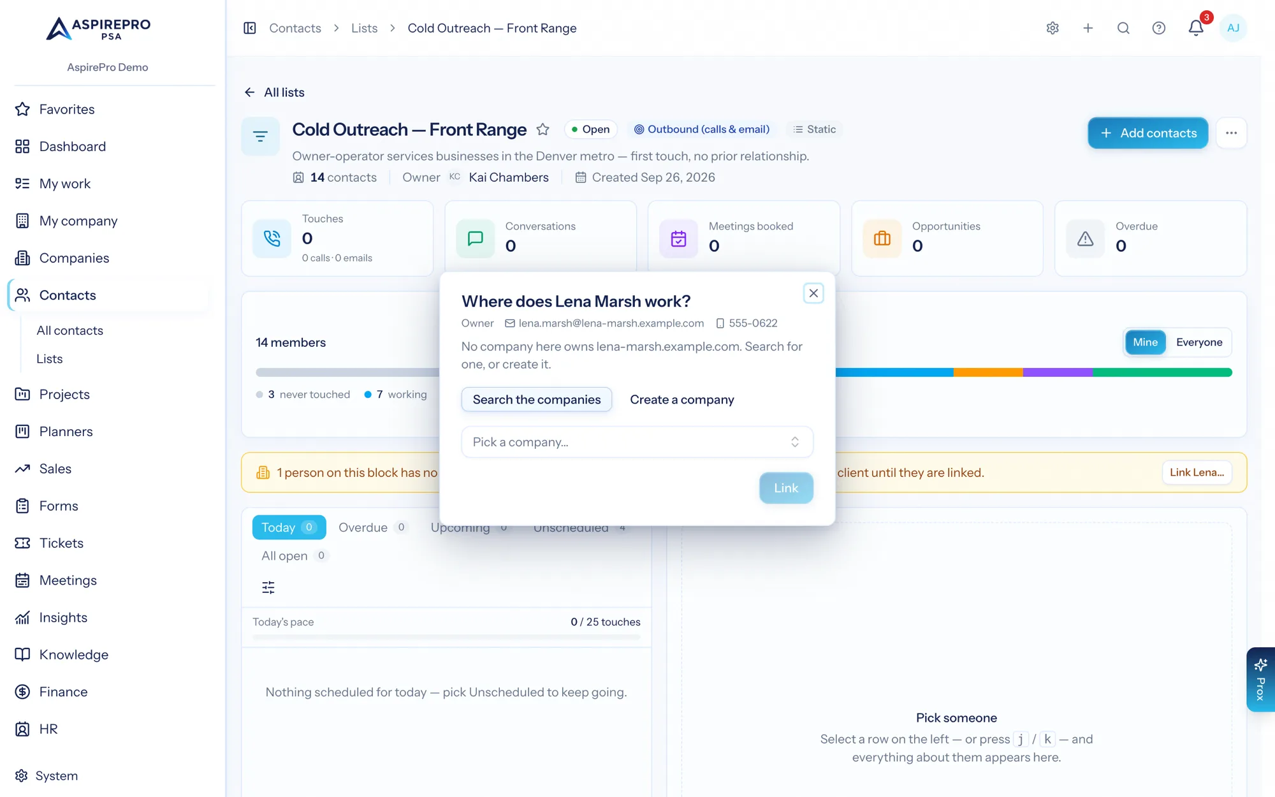The width and height of the screenshot is (1275, 797).
Task: Click Add contacts button
Action: click(1147, 133)
